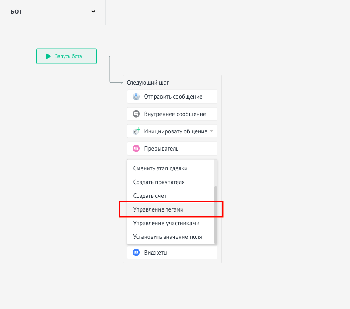Open the БОТ selector label
The width and height of the screenshot is (350, 309).
click(17, 12)
